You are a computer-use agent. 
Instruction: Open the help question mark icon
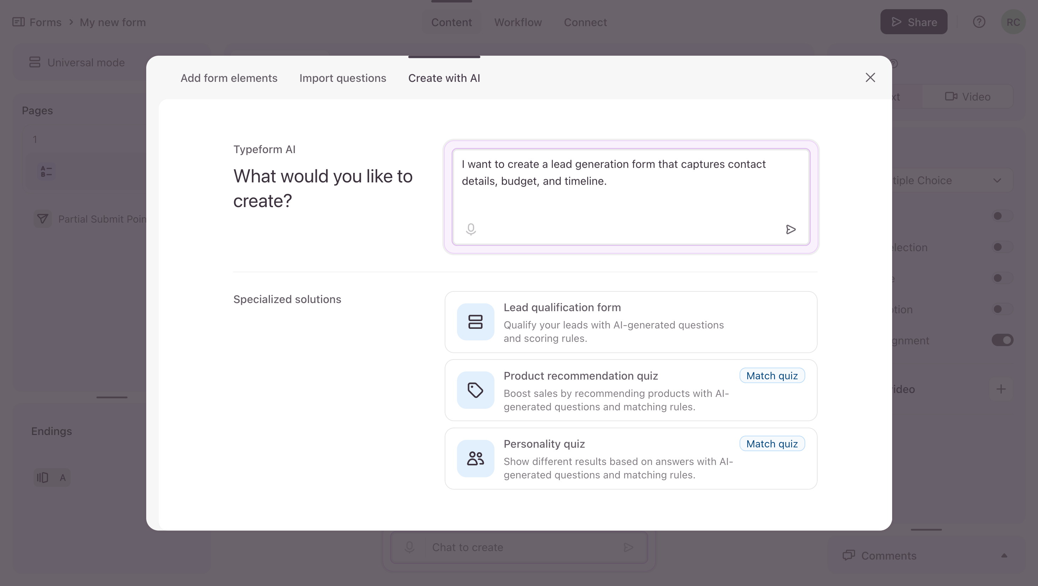(979, 22)
